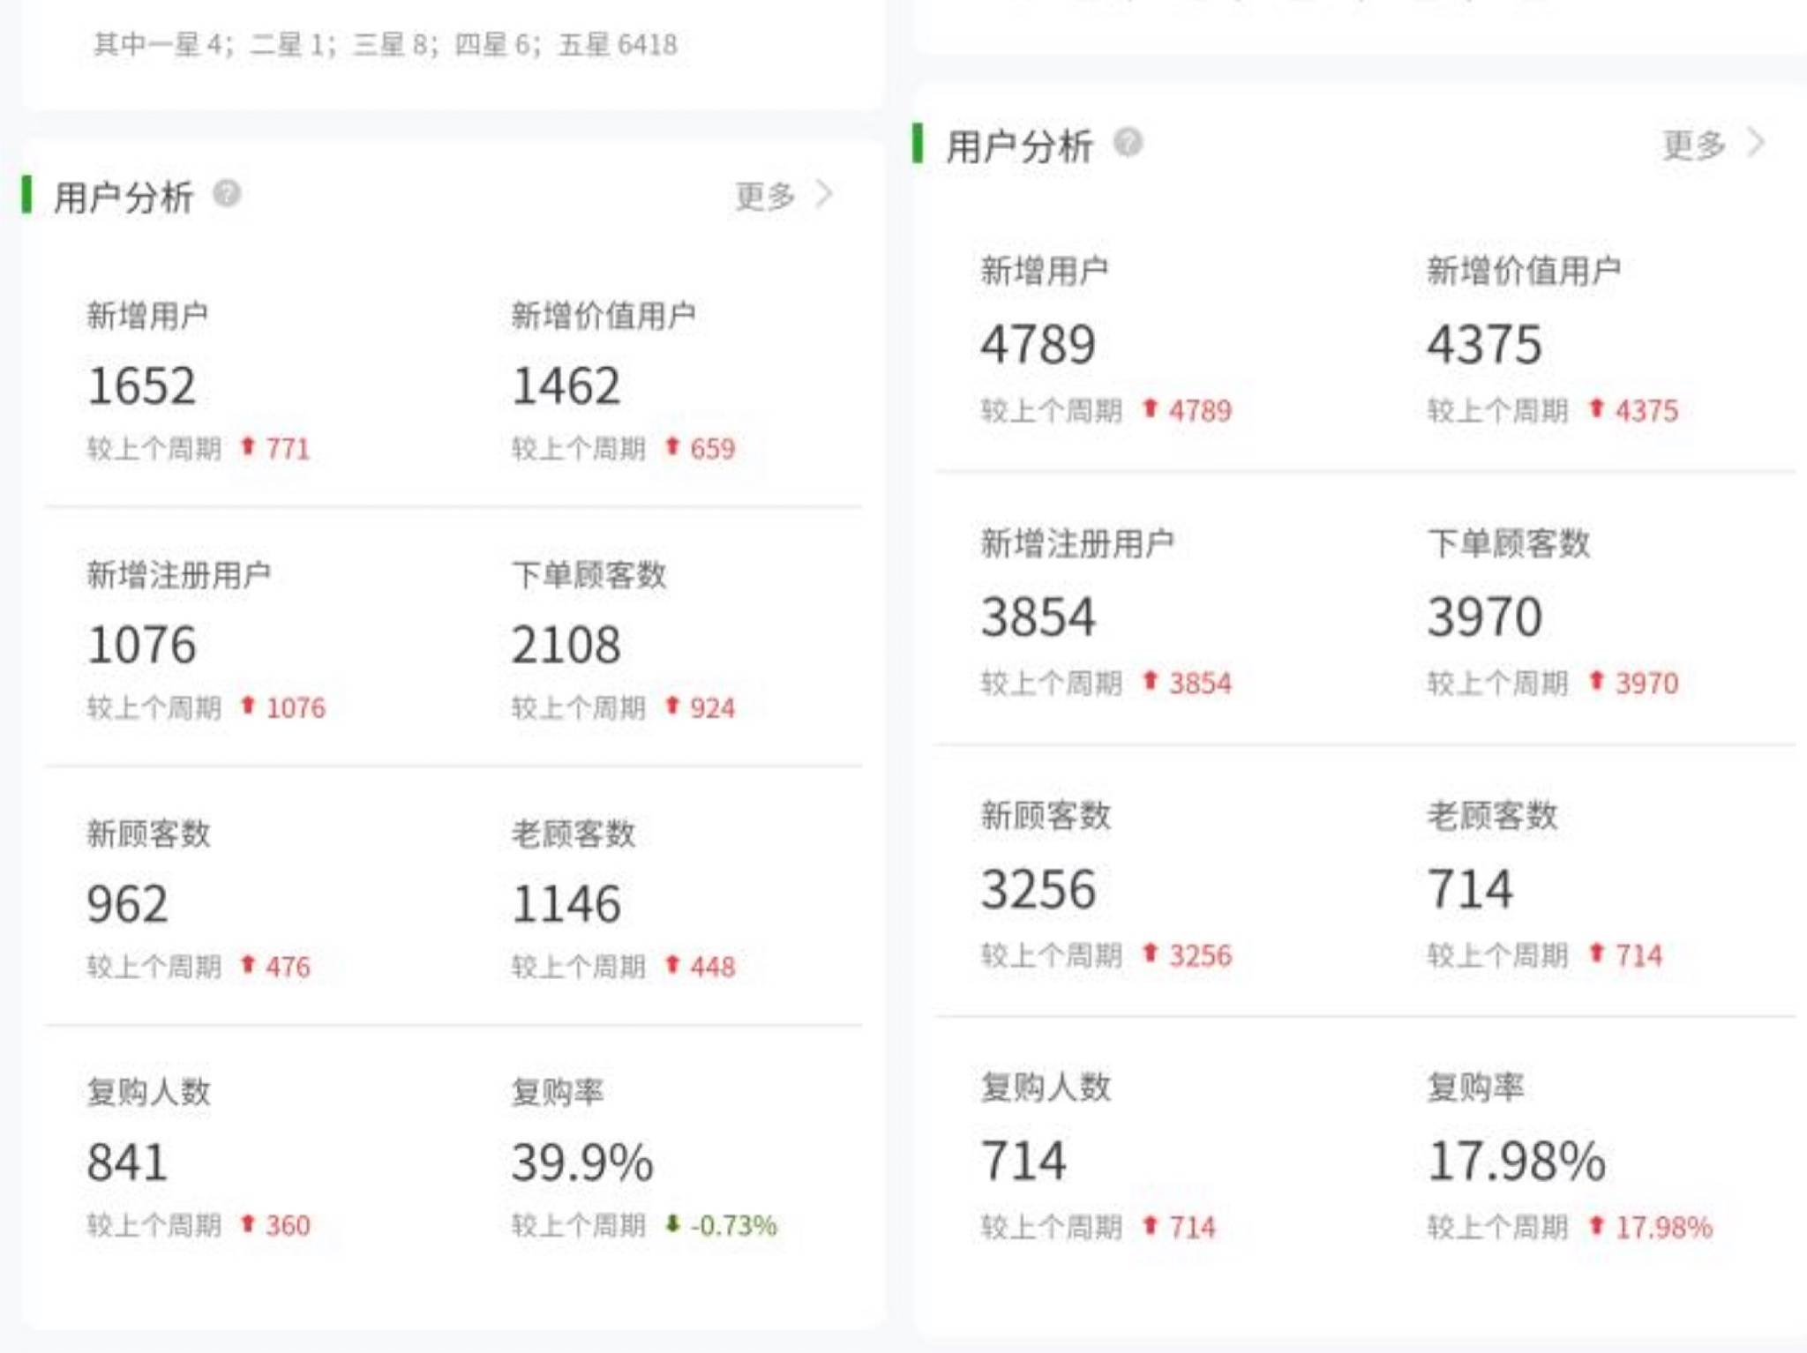The image size is (1807, 1353).
Task: Click the large 新增价值用户 value 4375
Action: point(1485,344)
